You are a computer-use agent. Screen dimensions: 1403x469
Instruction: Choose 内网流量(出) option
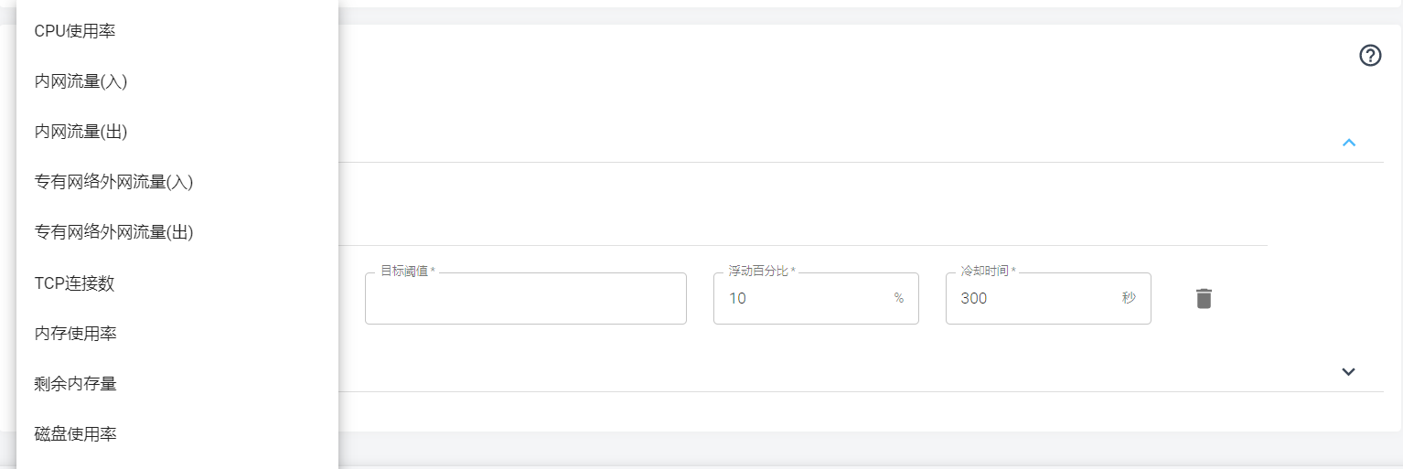pyautogui.click(x=177, y=132)
